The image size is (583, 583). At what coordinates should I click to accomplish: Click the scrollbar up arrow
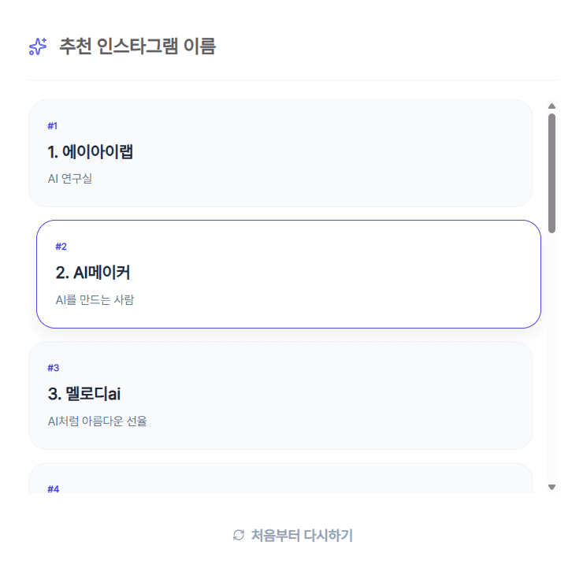point(551,106)
